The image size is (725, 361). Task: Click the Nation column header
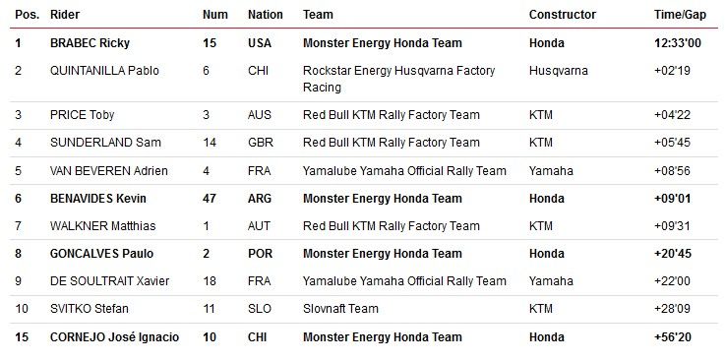click(265, 15)
